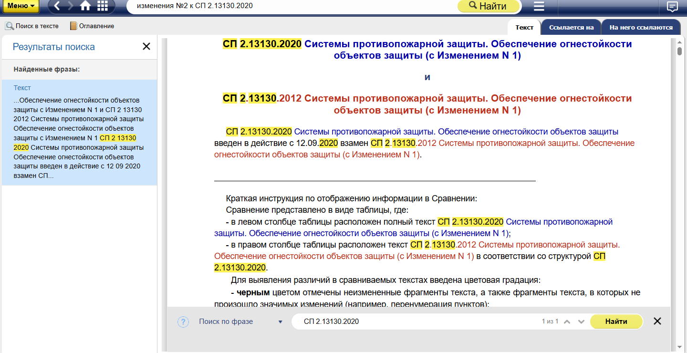This screenshot has width=687, height=353.
Task: Click the scrollbar down arrow
Action: (x=679, y=347)
